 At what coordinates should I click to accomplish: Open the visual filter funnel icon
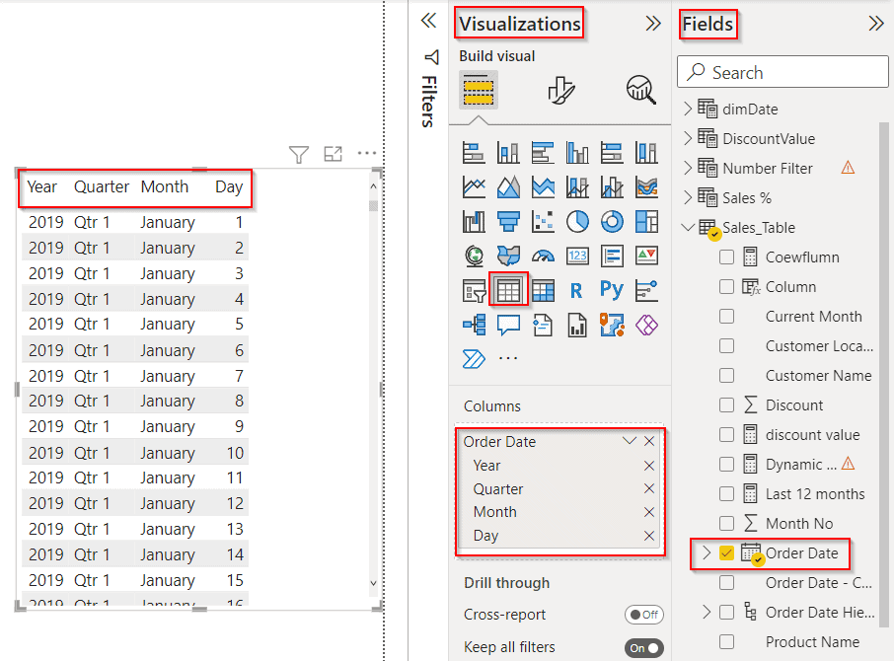(x=299, y=154)
